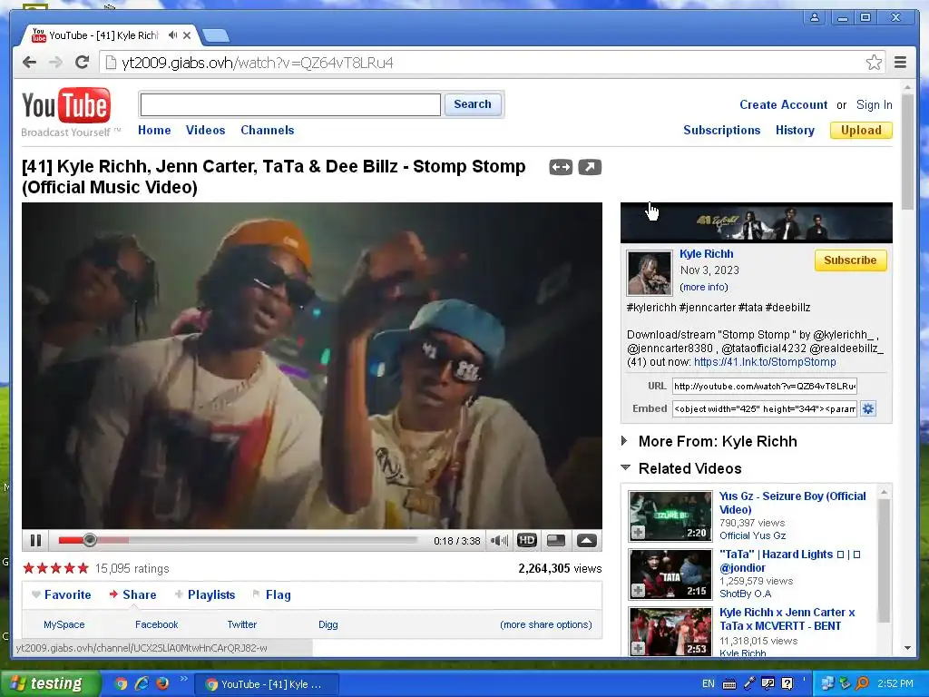Viewport: 929px width, 697px height.
Task: Open the Channels menu link
Action: click(x=268, y=131)
